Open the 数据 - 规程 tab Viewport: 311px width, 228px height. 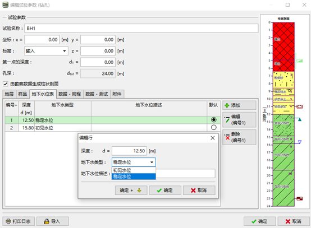click(70, 94)
